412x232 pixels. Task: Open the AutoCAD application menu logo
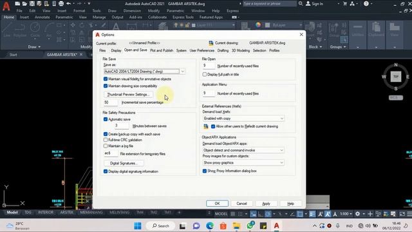coord(6,6)
